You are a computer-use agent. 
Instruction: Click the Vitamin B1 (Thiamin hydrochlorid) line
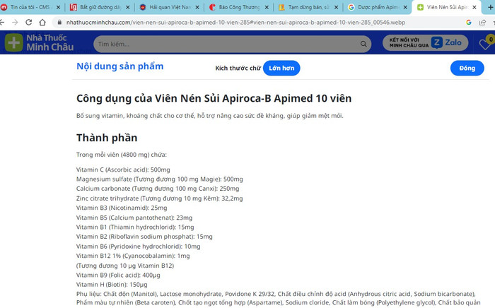tap(135, 227)
